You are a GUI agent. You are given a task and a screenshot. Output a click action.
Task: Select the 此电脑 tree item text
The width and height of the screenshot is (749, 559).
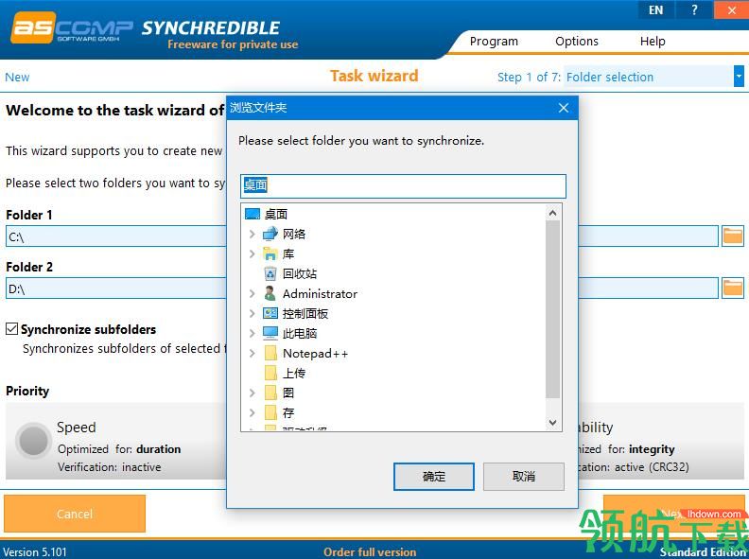(x=300, y=333)
